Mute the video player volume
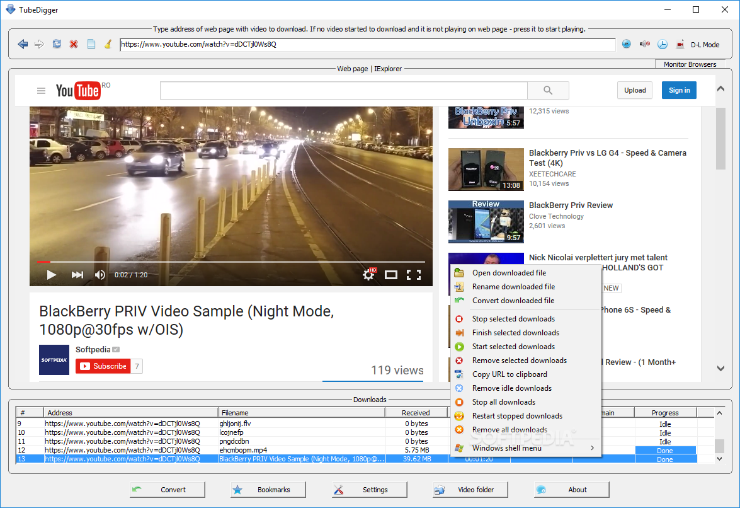740x508 pixels. [100, 275]
